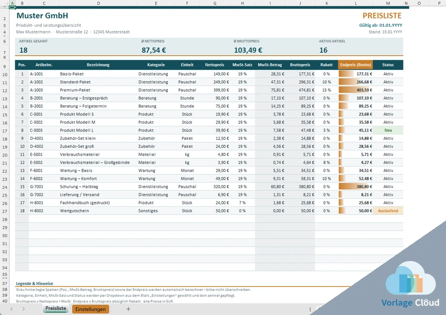Select the Gültig ab: 01.01.YYYY cell
Viewport: 446px width, 315px height.
click(380, 25)
